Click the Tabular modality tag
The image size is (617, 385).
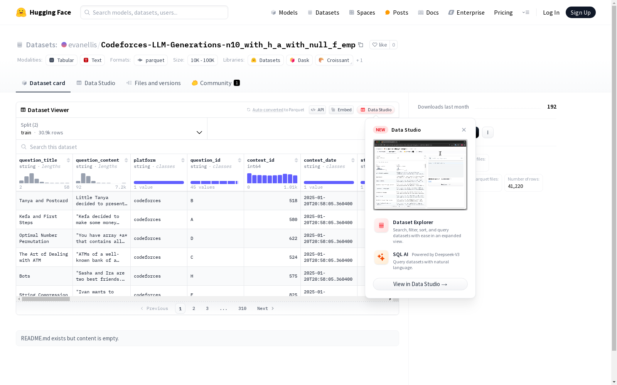pyautogui.click(x=62, y=60)
